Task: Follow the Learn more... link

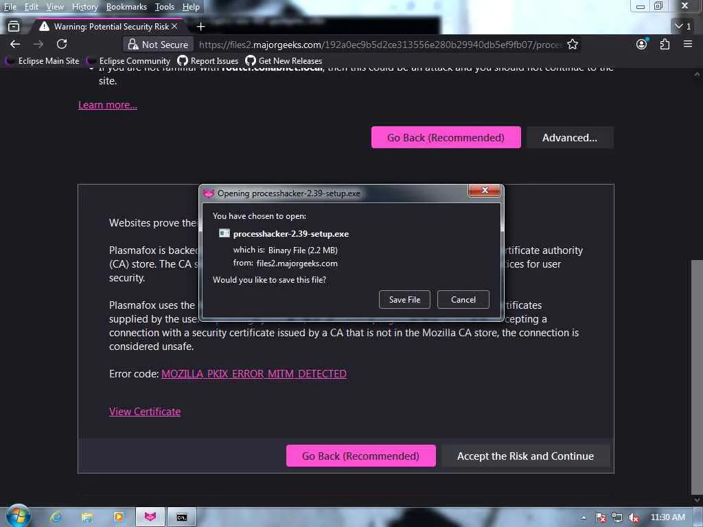Action: tap(108, 105)
